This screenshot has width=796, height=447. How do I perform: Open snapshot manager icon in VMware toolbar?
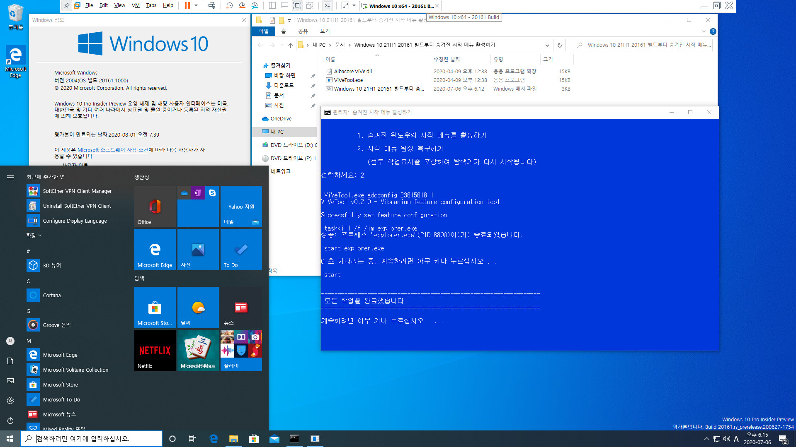[255, 5]
